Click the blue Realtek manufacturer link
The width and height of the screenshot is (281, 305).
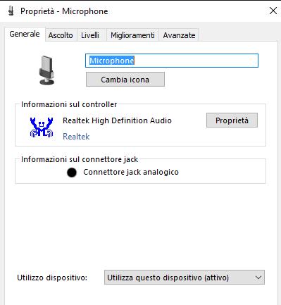pos(76,137)
